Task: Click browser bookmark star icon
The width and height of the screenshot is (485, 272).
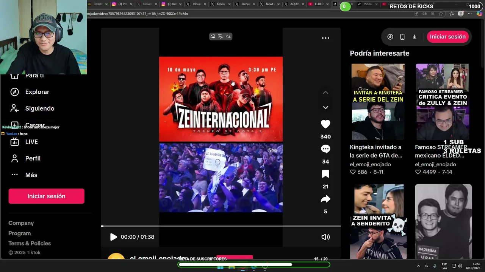Action: pos(441,14)
